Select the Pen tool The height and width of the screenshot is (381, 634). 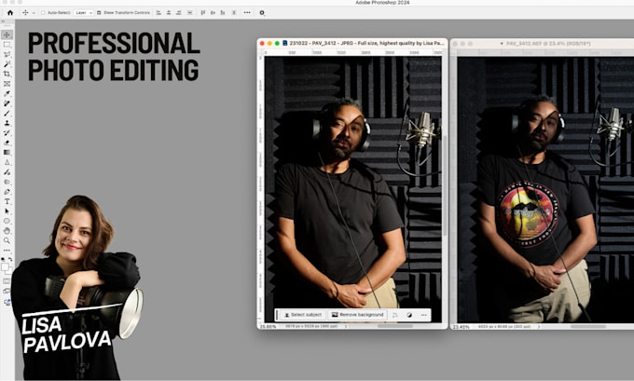pos(7,192)
